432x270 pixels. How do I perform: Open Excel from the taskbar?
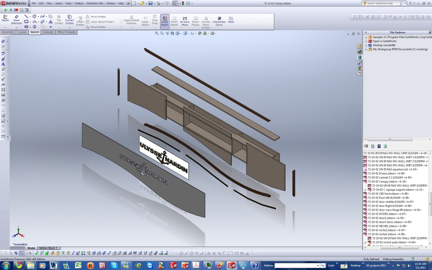point(78,265)
